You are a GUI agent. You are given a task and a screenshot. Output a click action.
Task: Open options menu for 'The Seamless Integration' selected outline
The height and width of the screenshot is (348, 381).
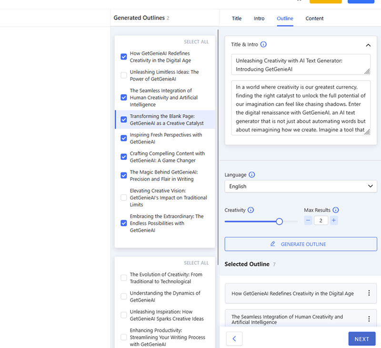(x=369, y=319)
